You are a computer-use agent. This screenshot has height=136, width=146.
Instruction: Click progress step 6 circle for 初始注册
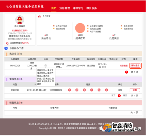107,90
